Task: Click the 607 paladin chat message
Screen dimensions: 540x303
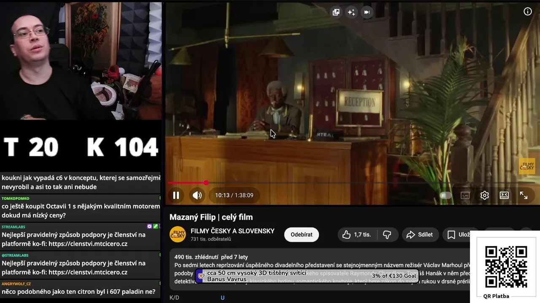Action: [x=78, y=292]
